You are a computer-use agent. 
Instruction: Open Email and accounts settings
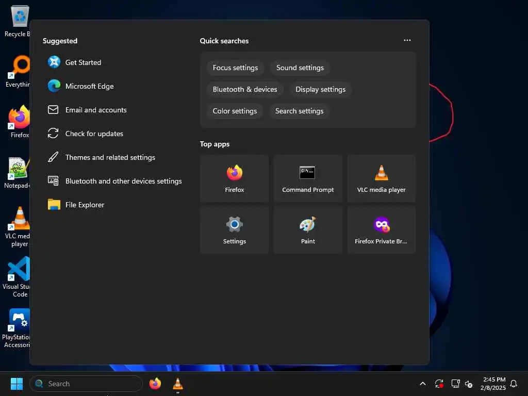87,110
